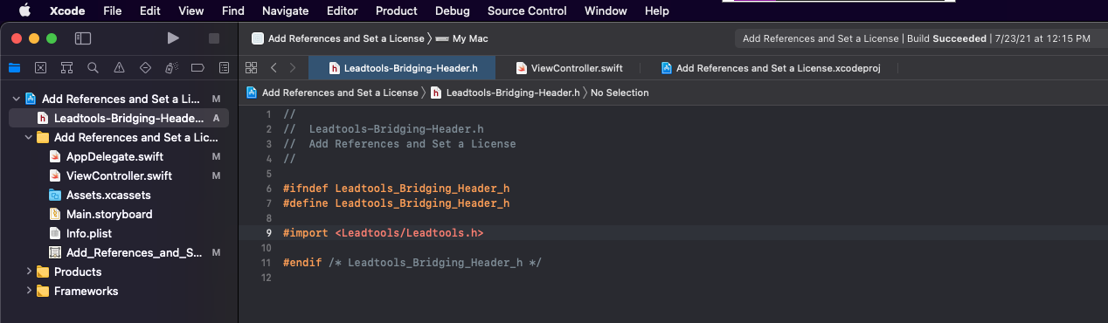Viewport: 1108px width, 323px height.
Task: Show the Debug navigator
Action: tap(171, 67)
